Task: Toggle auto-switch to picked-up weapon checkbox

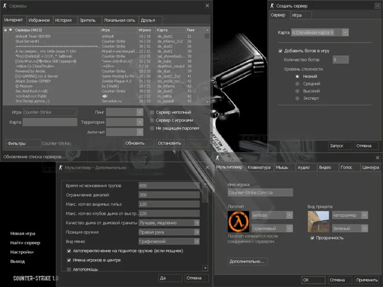Action: pyautogui.click(x=69, y=251)
